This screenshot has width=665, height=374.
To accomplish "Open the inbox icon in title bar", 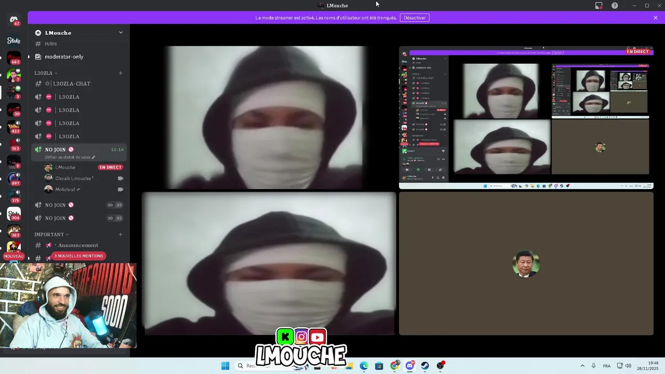I will click(x=598, y=6).
